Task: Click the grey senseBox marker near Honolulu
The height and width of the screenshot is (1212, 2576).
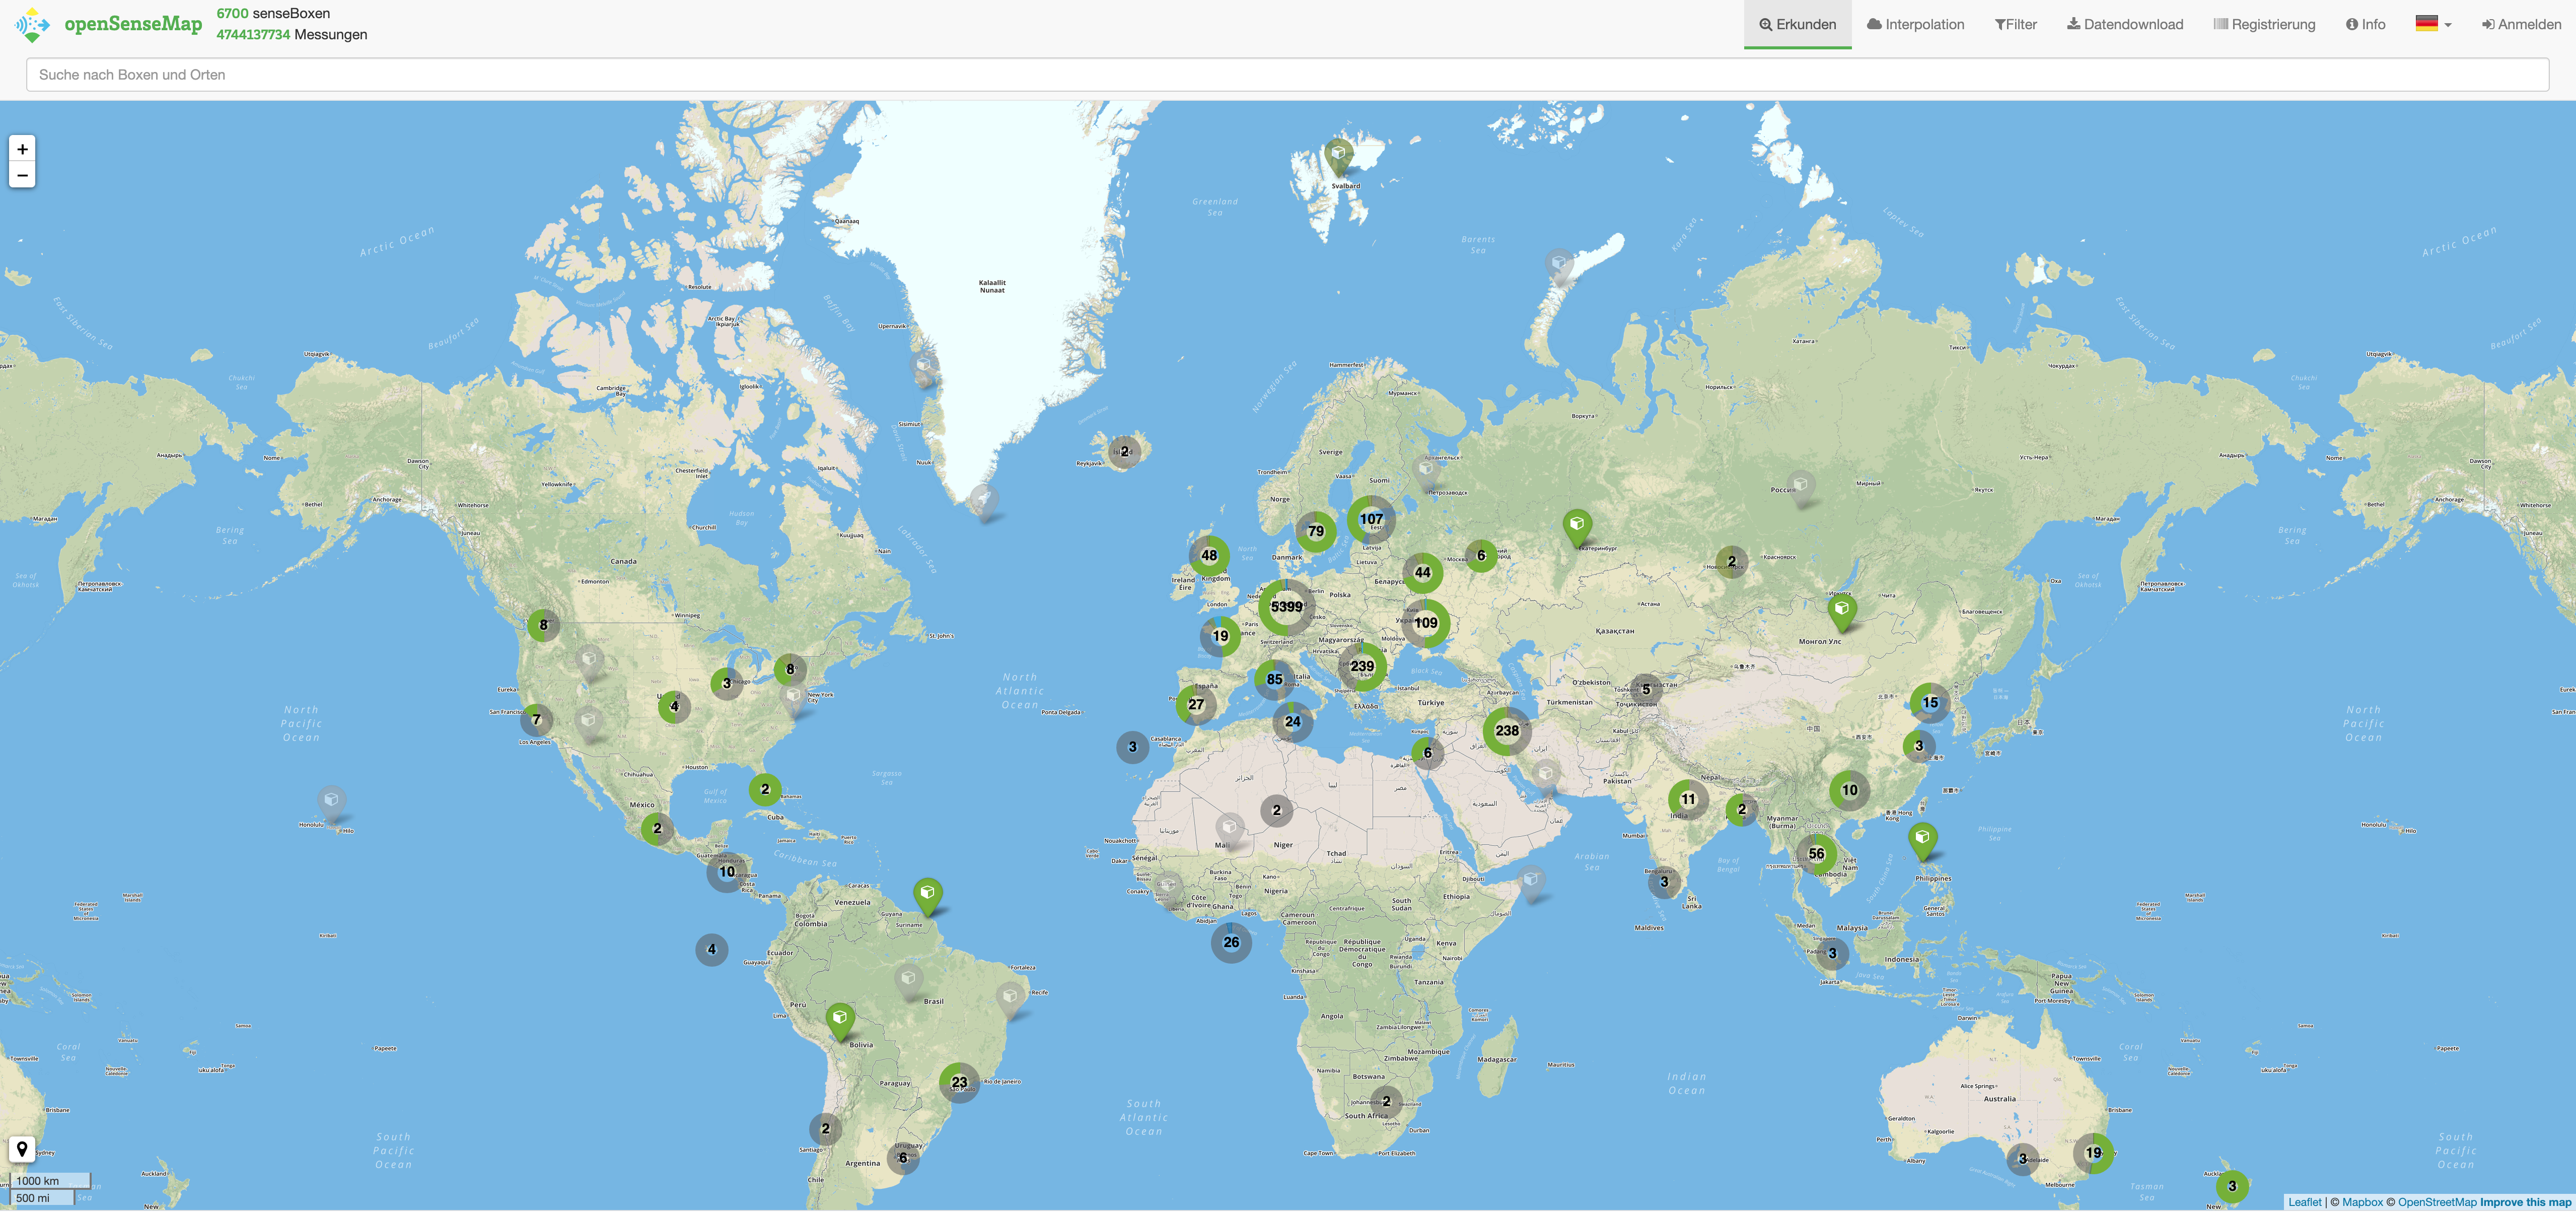Action: [331, 800]
